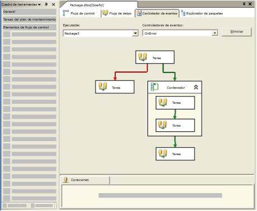Click icon of first Tarea inside Contenedor
This screenshot has height=211, width=257.
pyautogui.click(x=163, y=102)
